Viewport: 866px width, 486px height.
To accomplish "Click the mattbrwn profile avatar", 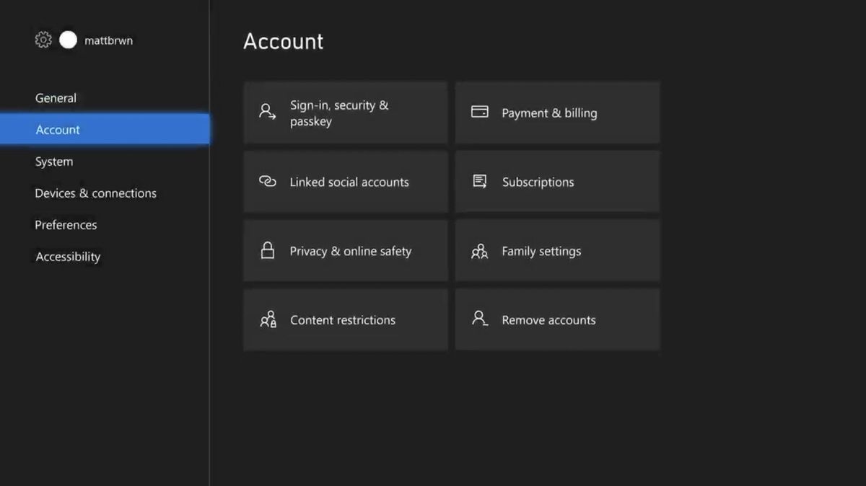I will tap(68, 40).
